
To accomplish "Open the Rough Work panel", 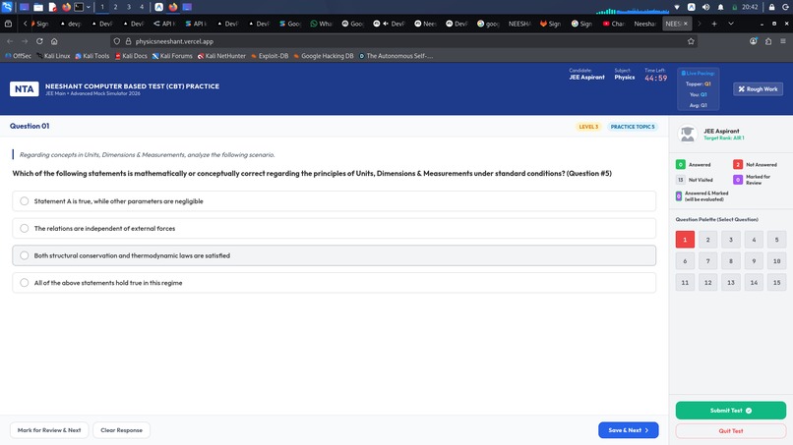I will (758, 88).
